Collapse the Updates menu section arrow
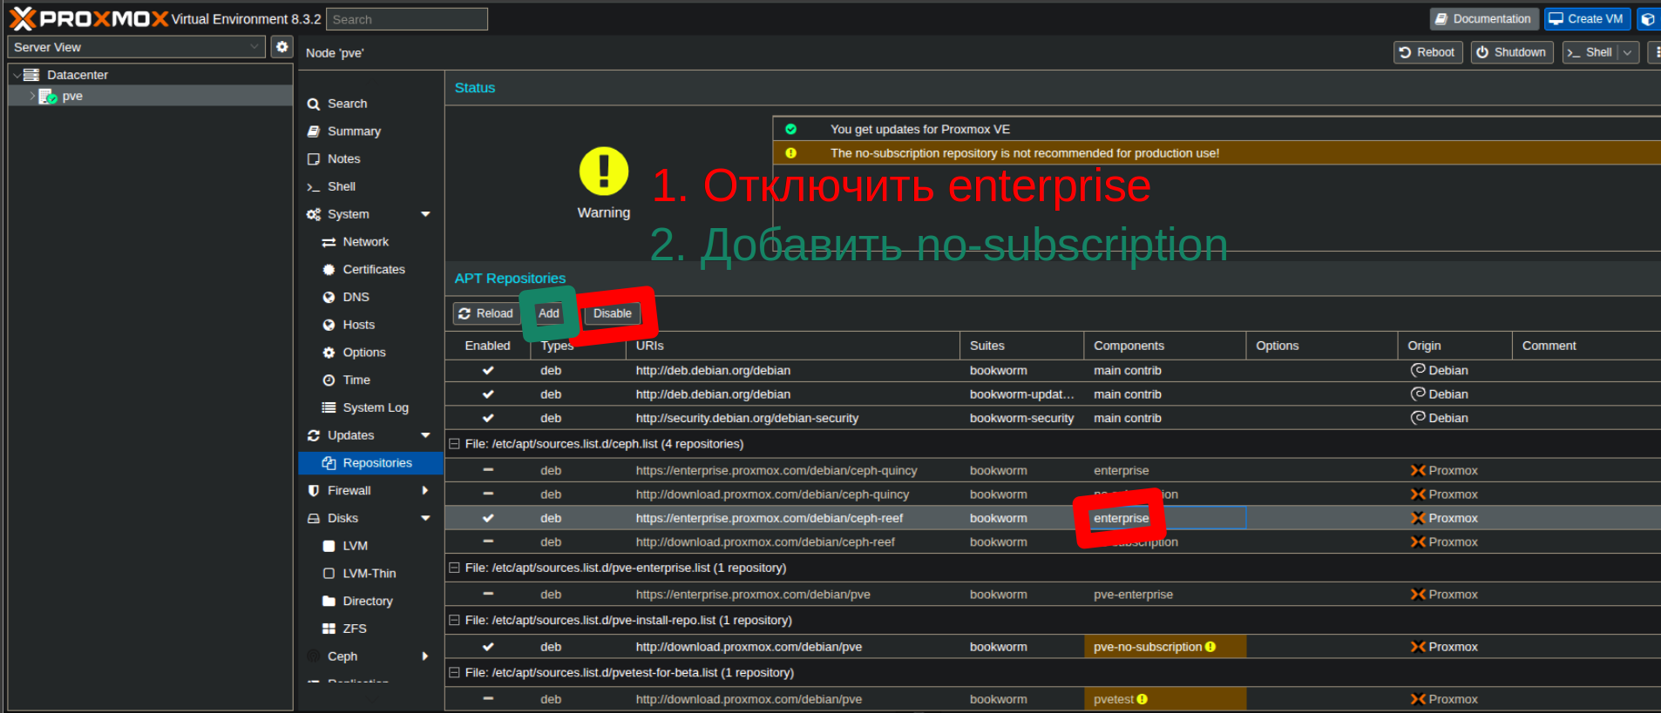This screenshot has width=1661, height=713. point(425,435)
